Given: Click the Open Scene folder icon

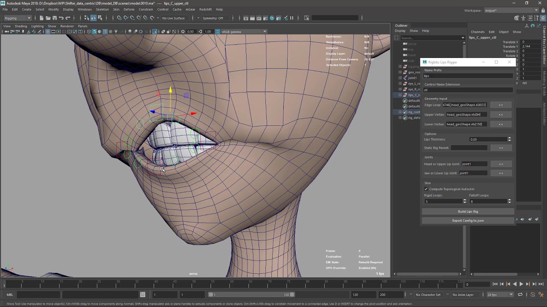Looking at the screenshot, I should pyautogui.click(x=48, y=18).
